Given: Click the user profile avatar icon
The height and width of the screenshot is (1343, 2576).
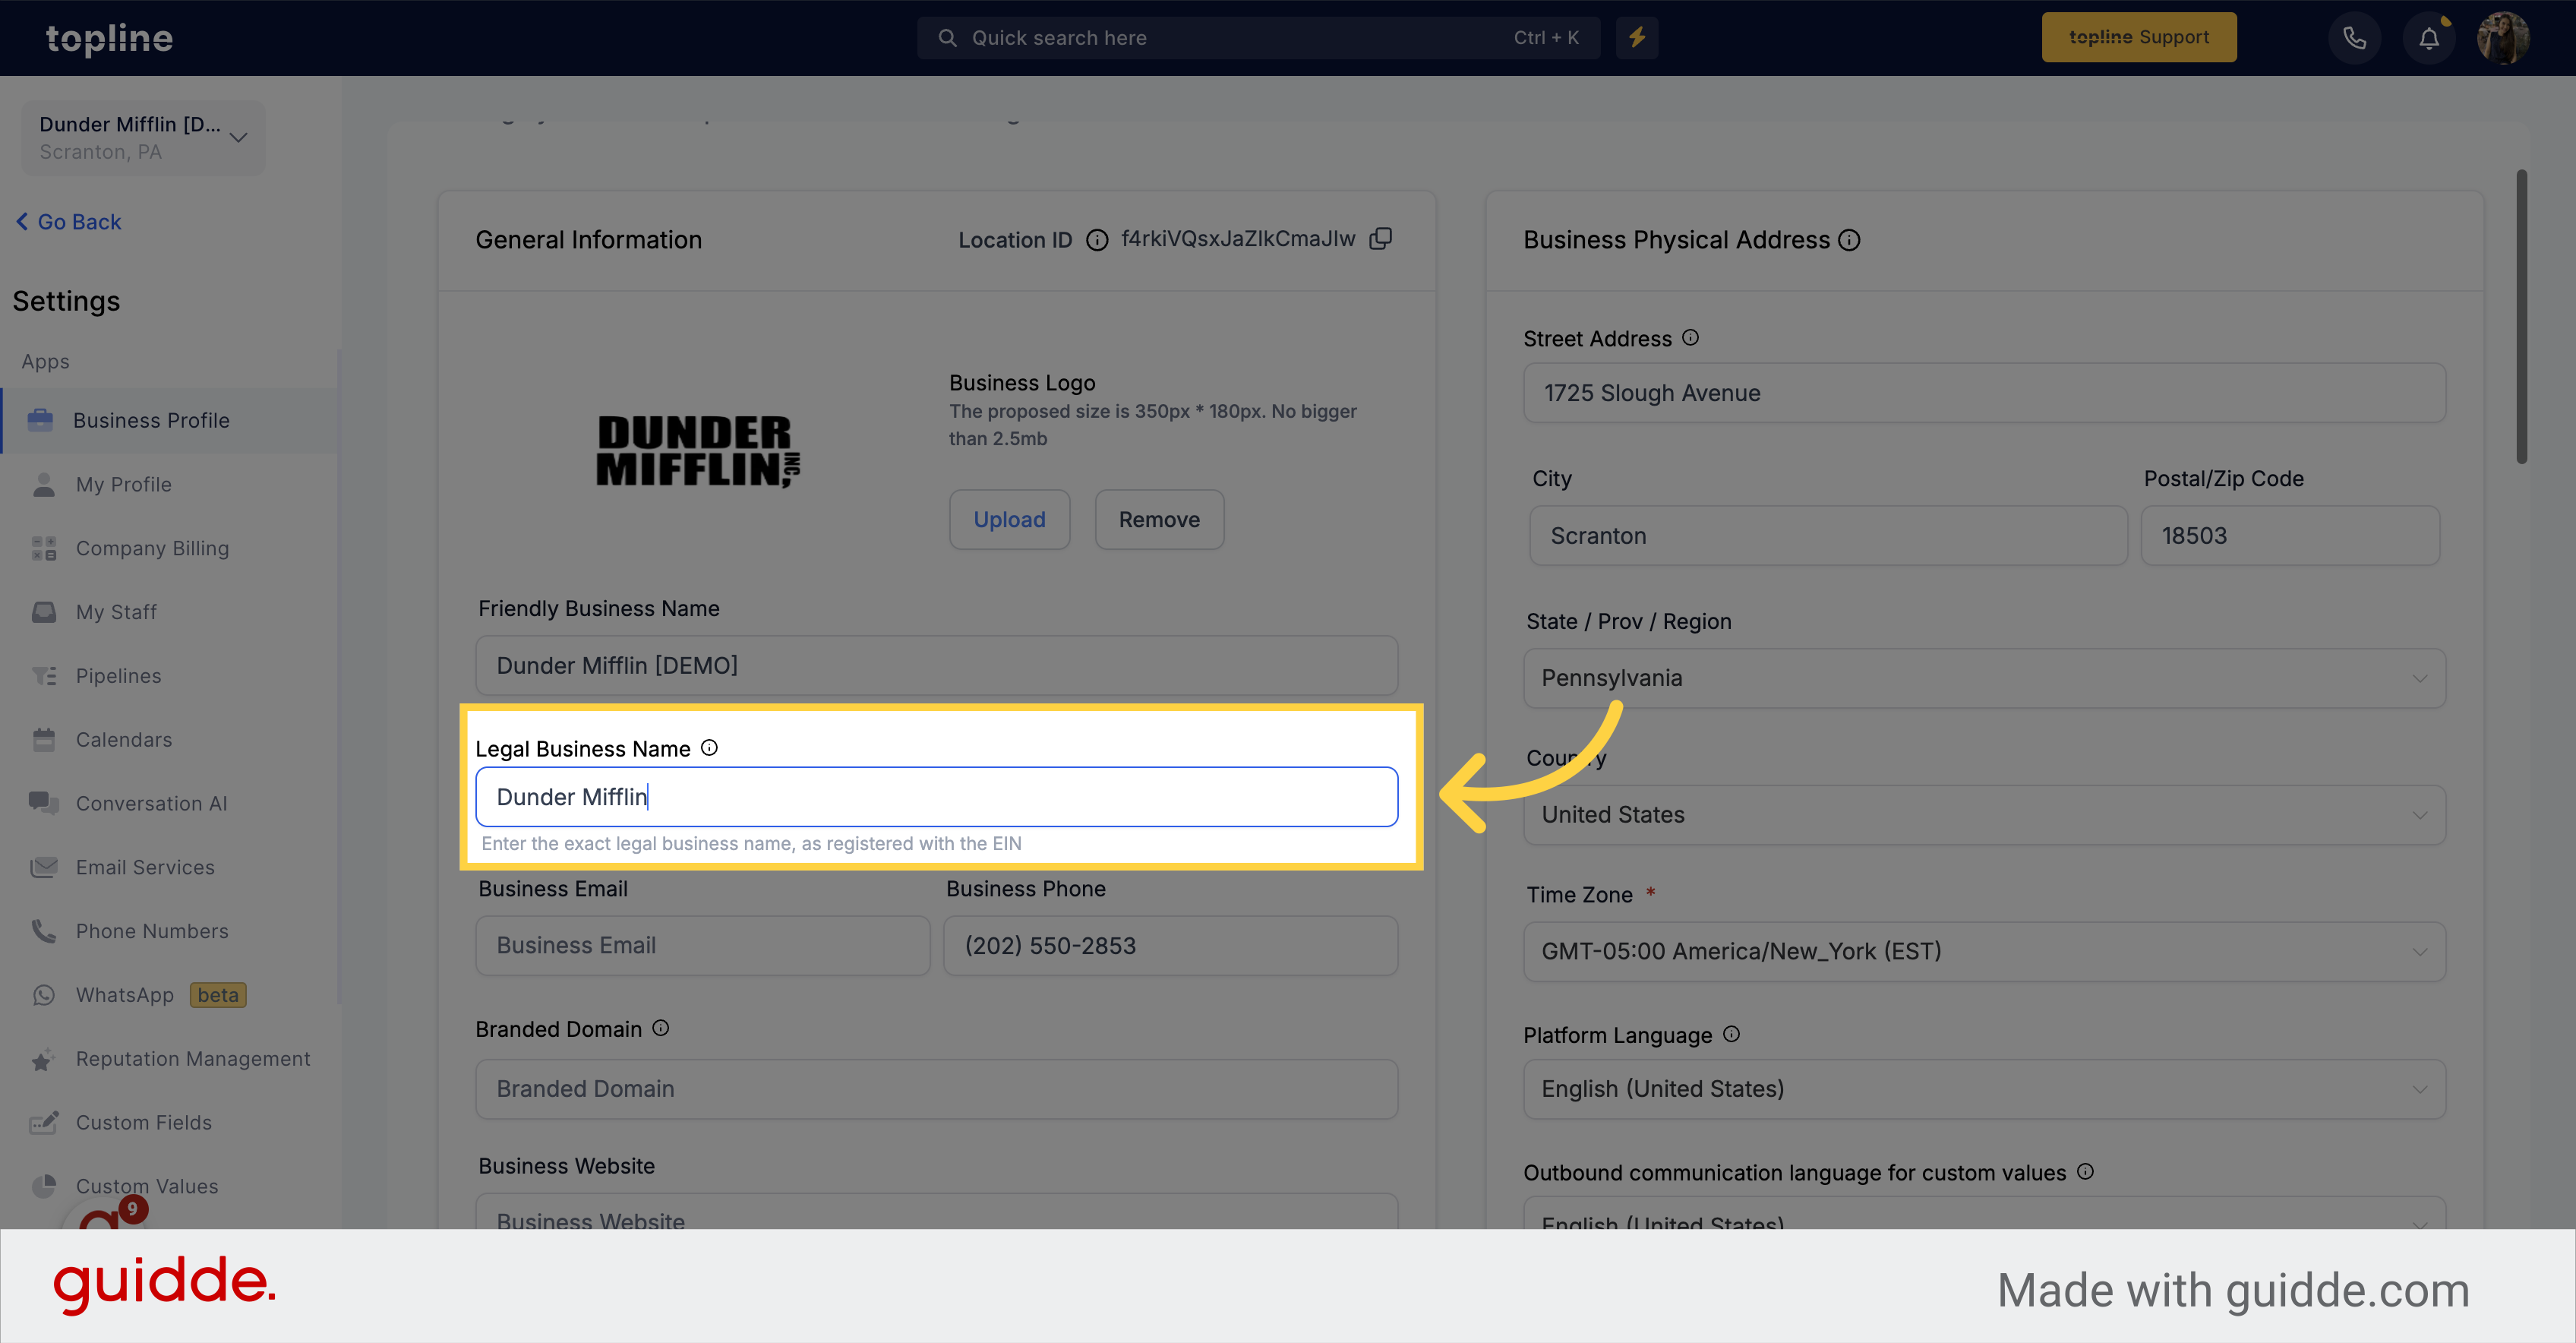Looking at the screenshot, I should click(2506, 37).
